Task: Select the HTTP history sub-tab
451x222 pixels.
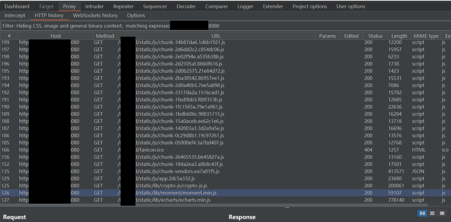Action: pyautogui.click(x=49, y=16)
